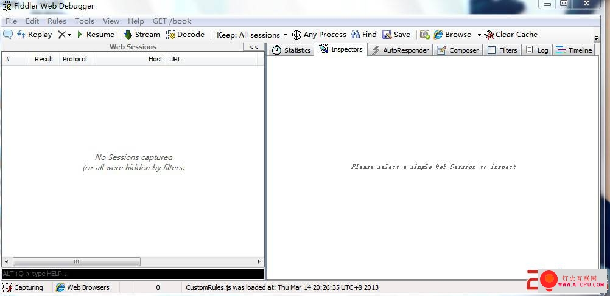Screen dimensions: 610x296
Task: Open the View menu
Action: tap(111, 21)
